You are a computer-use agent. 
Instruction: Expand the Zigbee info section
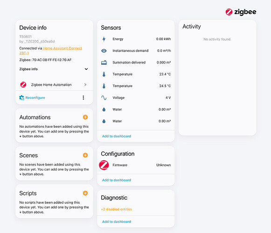[54, 69]
